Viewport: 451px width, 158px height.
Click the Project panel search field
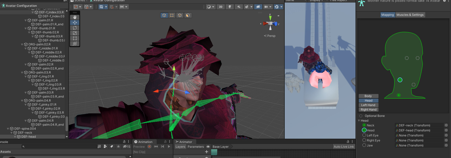(x=59, y=146)
